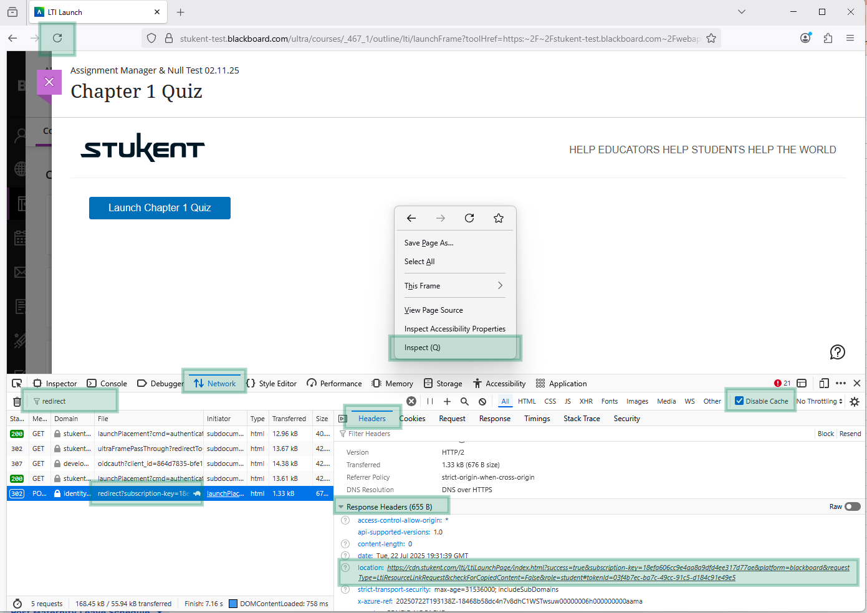Image resolution: width=867 pixels, height=613 pixels.
Task: Clear the redirect filter text with X icon
Action: [411, 401]
